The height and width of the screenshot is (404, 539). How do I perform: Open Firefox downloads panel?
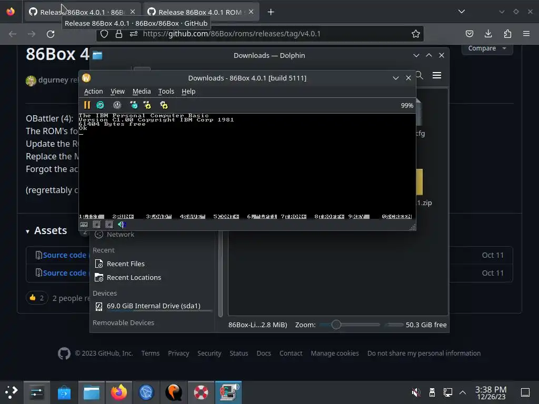(488, 34)
